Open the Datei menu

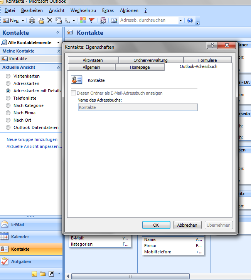click(10, 10)
